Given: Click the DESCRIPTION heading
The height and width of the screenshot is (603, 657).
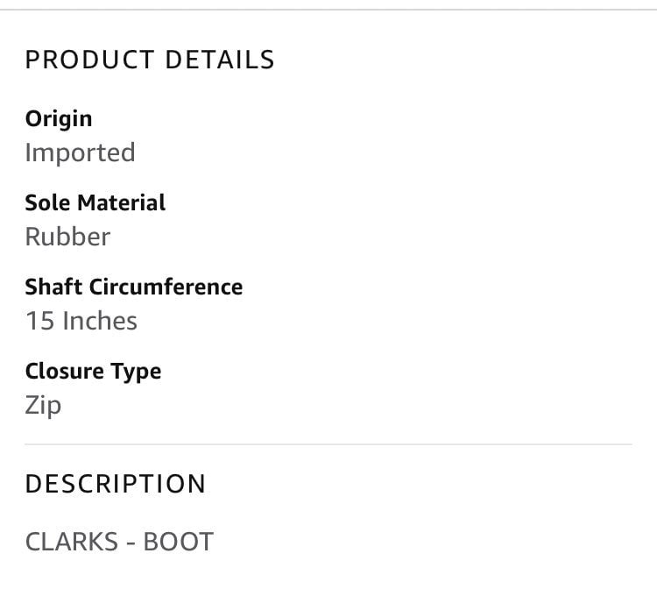Looking at the screenshot, I should point(116,484).
